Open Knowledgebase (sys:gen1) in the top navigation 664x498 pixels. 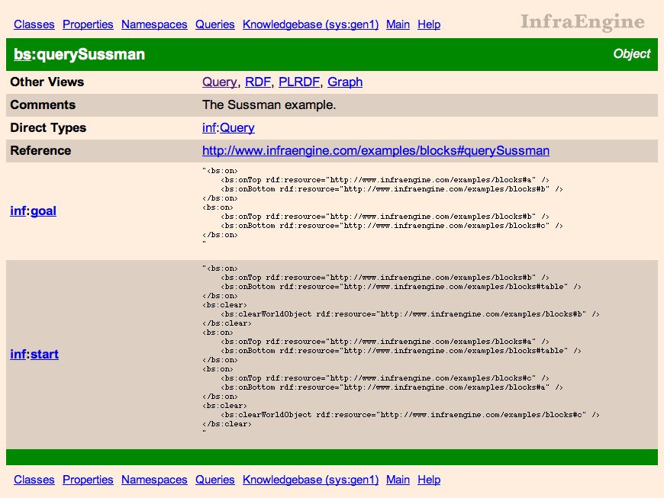click(x=310, y=24)
